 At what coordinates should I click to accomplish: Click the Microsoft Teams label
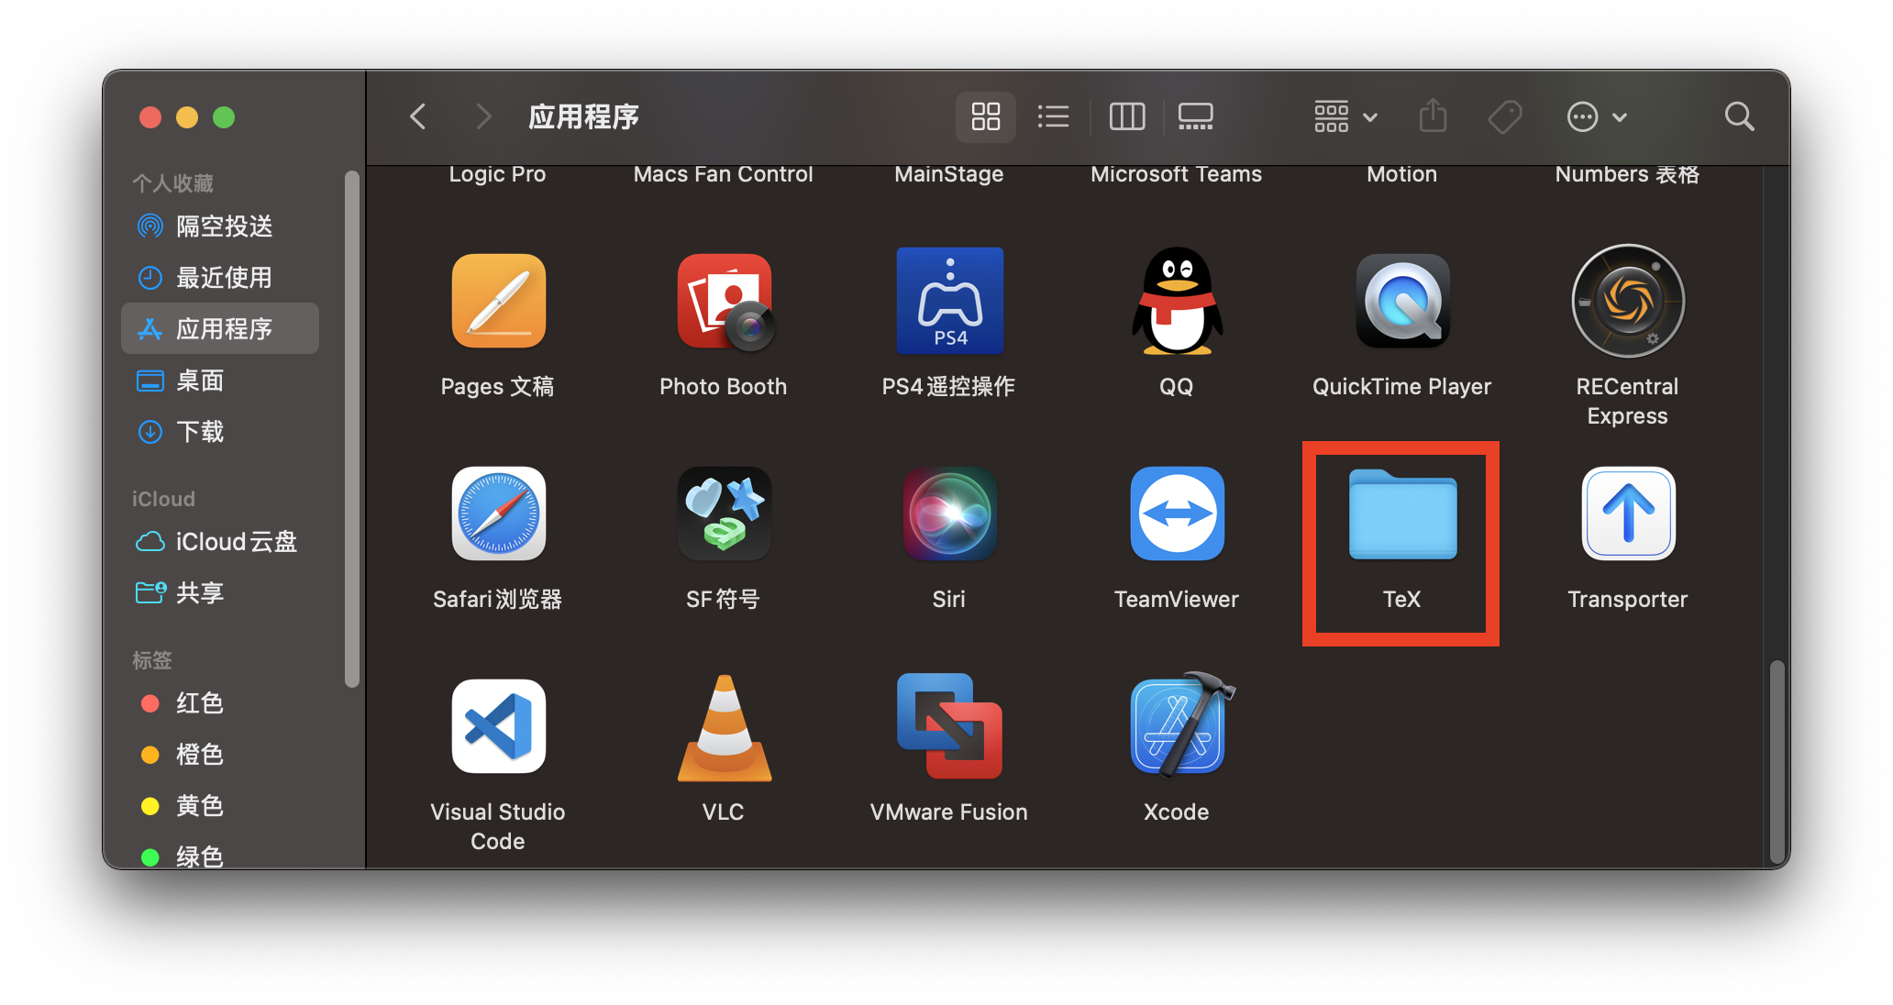click(1176, 174)
